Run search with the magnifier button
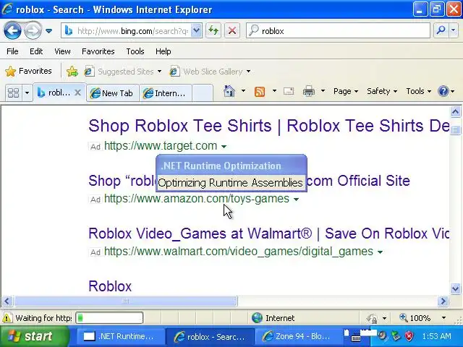 click(x=441, y=30)
